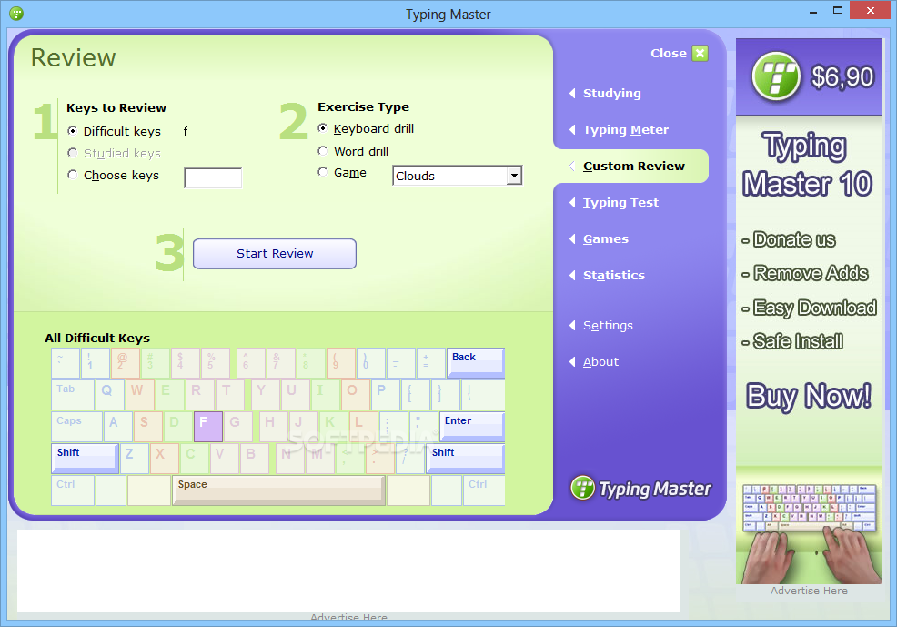Click the left Ctrl key on diagram
Viewport: 897px width, 627px height.
[x=73, y=490]
